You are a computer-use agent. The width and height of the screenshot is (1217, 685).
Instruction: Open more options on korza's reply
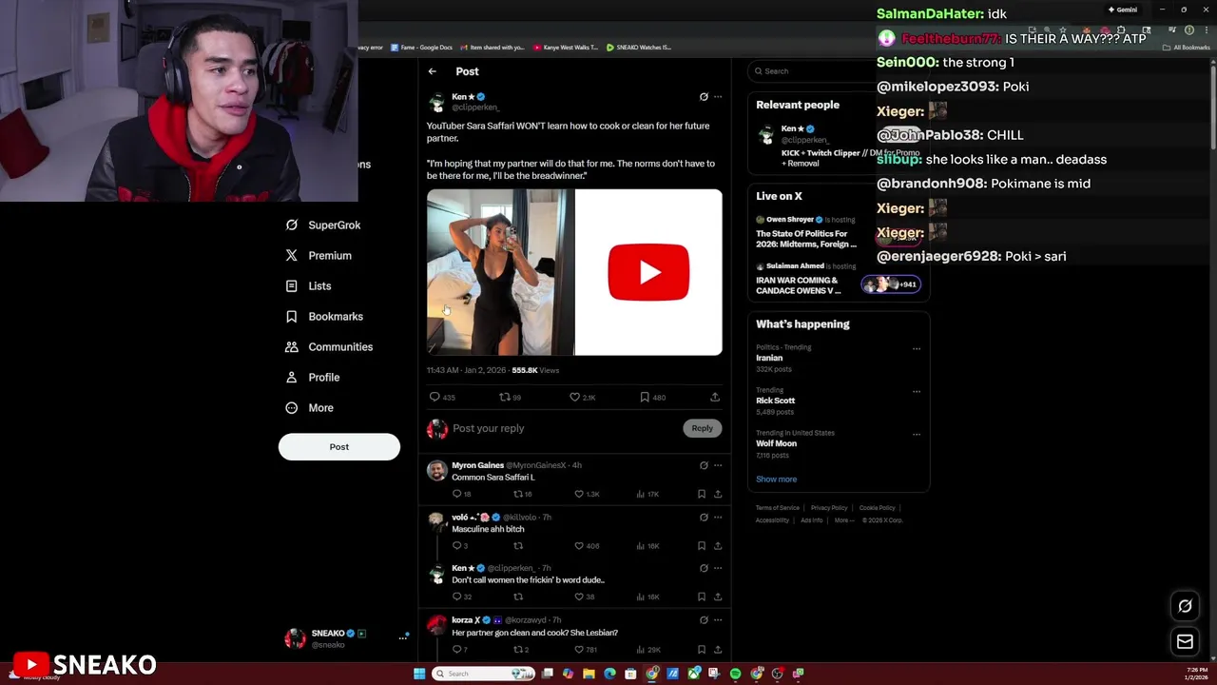pyautogui.click(x=718, y=619)
